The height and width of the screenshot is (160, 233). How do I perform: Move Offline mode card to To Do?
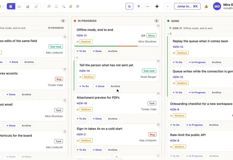[x=81, y=51]
